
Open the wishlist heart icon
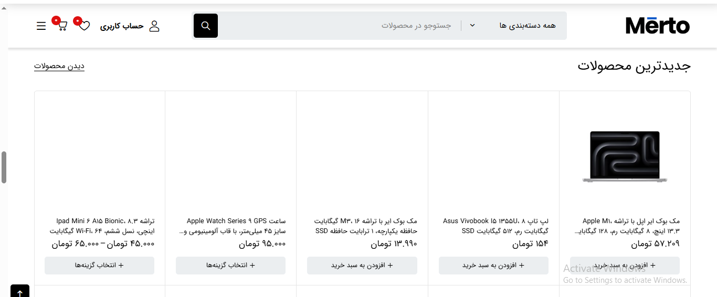pyautogui.click(x=85, y=26)
